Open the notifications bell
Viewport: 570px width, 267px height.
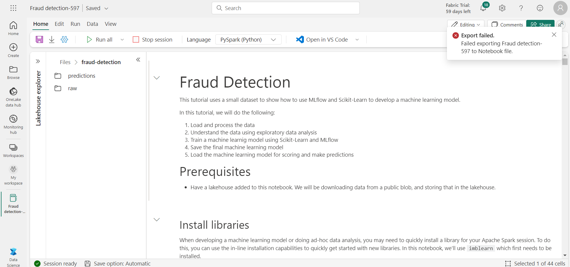[482, 8]
